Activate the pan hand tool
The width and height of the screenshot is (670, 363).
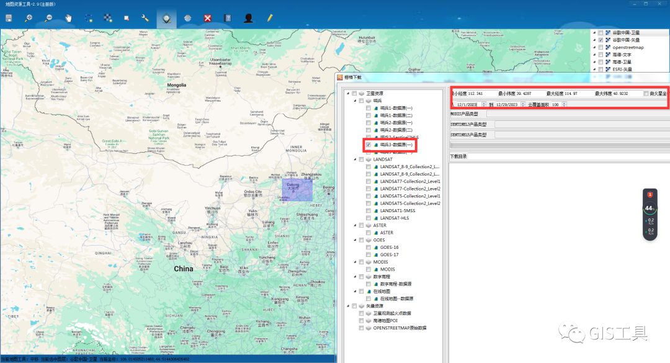[68, 18]
